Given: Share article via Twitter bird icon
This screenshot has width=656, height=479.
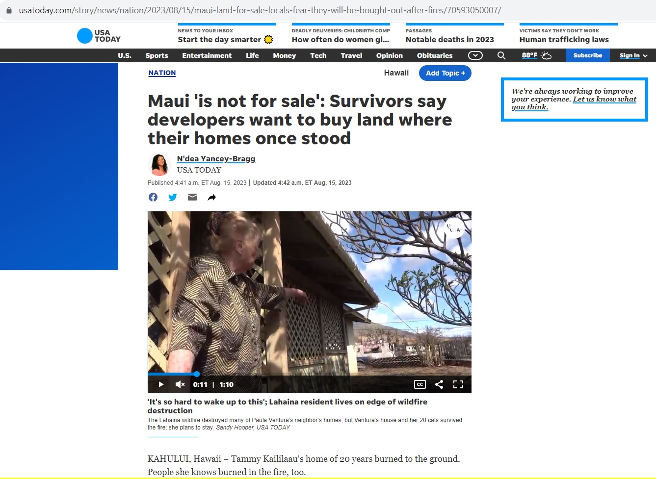Looking at the screenshot, I should [173, 197].
